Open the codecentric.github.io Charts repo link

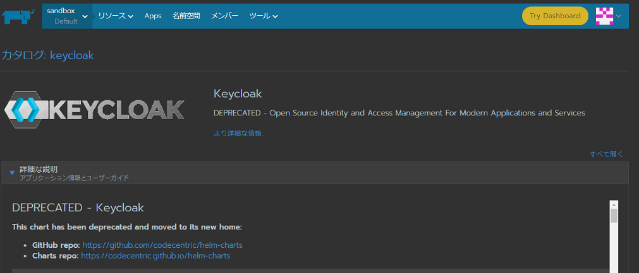pos(155,256)
